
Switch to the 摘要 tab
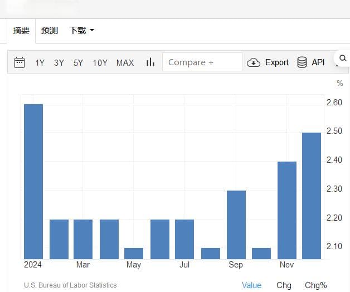(x=21, y=31)
